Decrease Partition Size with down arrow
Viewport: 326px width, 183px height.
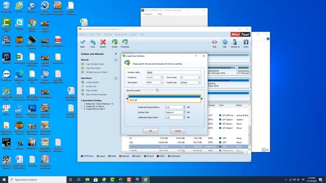(x=184, y=113)
